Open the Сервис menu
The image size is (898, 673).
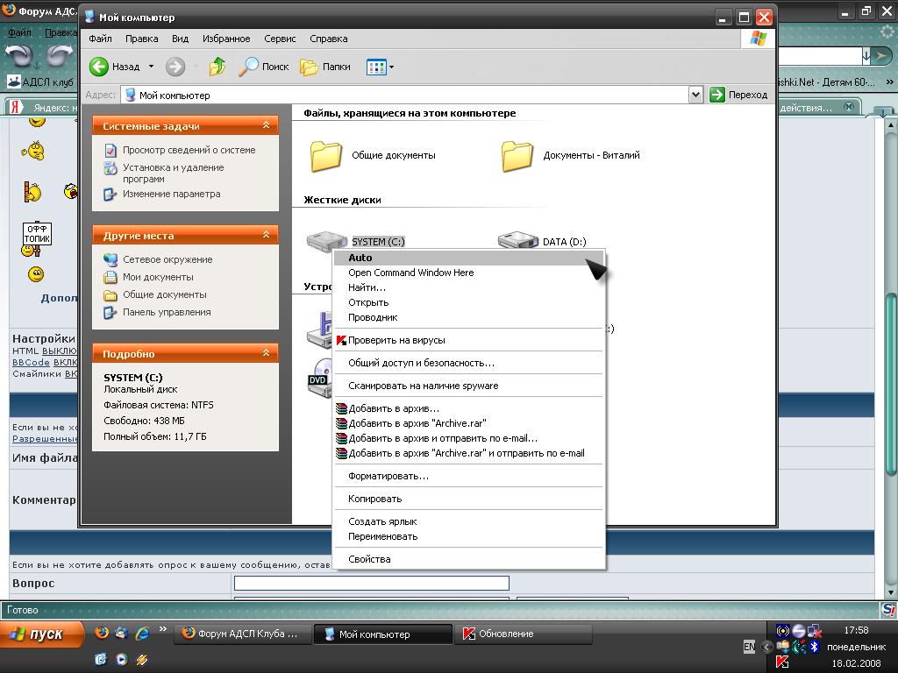coord(280,39)
